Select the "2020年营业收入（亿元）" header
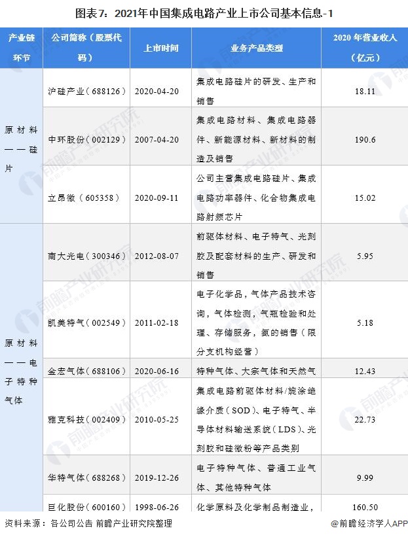 click(365, 48)
